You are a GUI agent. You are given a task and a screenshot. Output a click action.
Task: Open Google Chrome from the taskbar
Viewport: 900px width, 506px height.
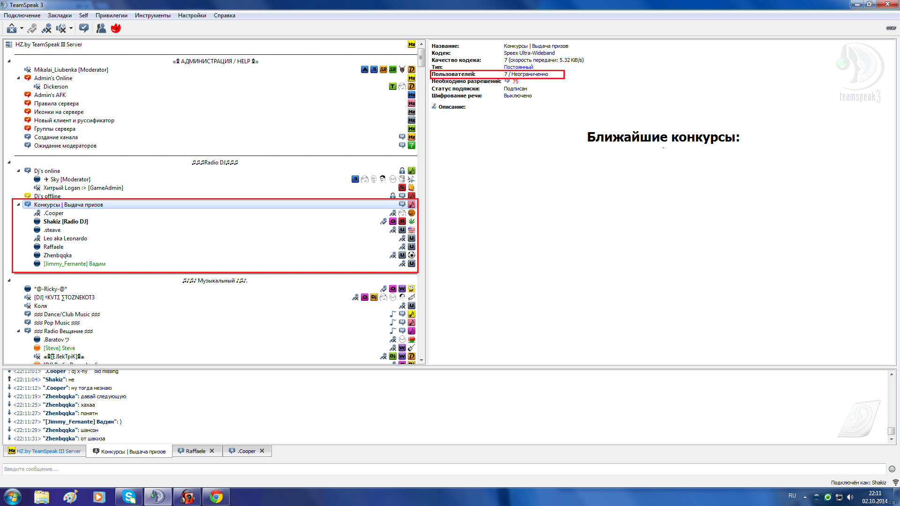(x=216, y=497)
